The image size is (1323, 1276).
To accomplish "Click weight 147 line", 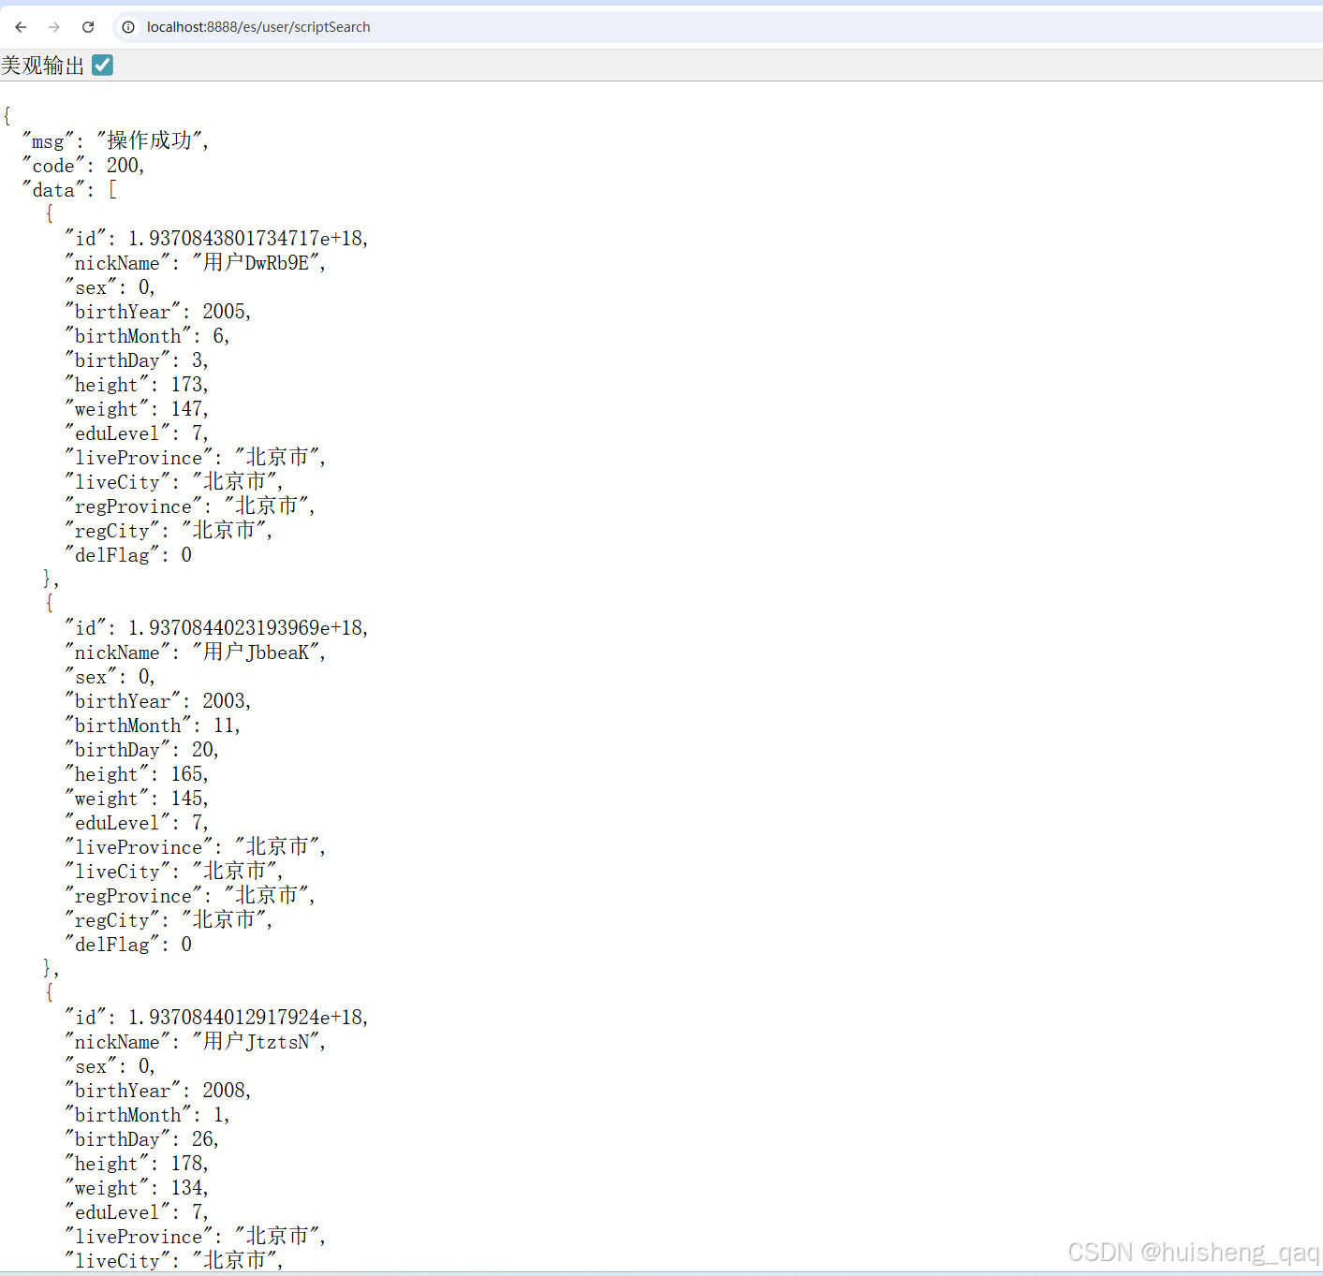I will (137, 409).
